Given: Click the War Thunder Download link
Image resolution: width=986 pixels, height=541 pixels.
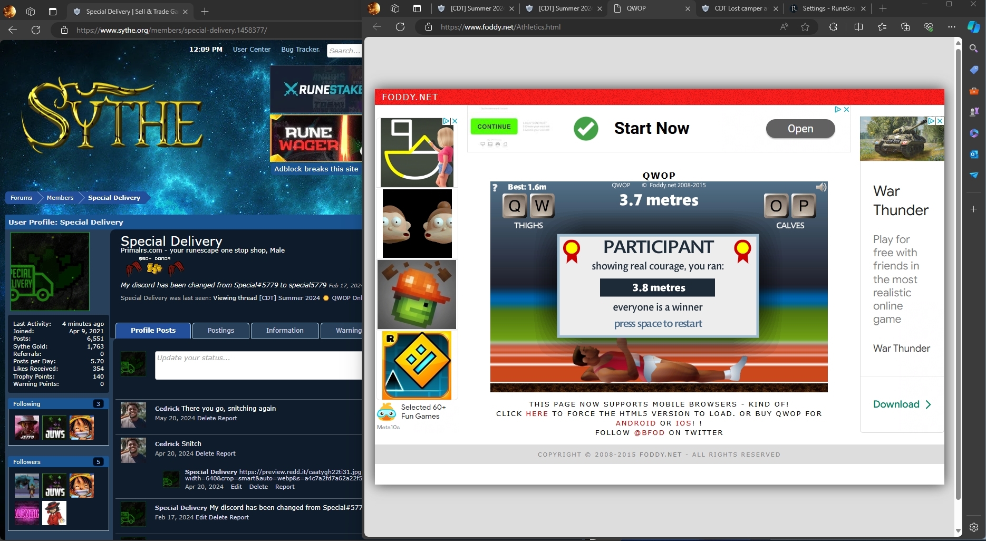Looking at the screenshot, I should click(x=902, y=404).
